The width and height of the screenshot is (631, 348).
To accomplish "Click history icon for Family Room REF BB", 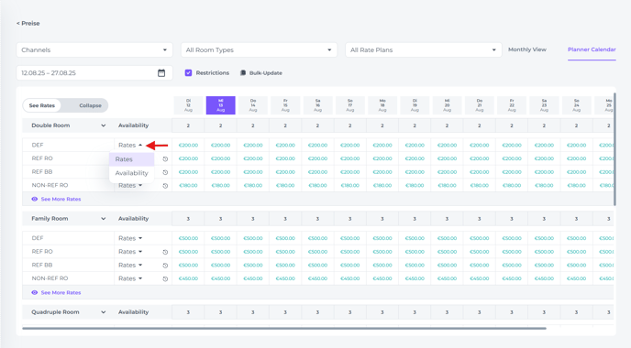I will [165, 266].
